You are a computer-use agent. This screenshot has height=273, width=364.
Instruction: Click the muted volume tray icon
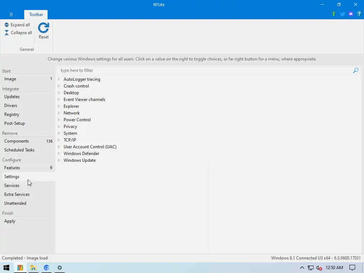click(x=319, y=268)
